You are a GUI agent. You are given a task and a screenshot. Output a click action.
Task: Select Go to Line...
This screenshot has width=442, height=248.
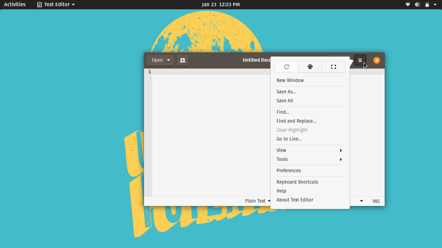[x=310, y=139]
